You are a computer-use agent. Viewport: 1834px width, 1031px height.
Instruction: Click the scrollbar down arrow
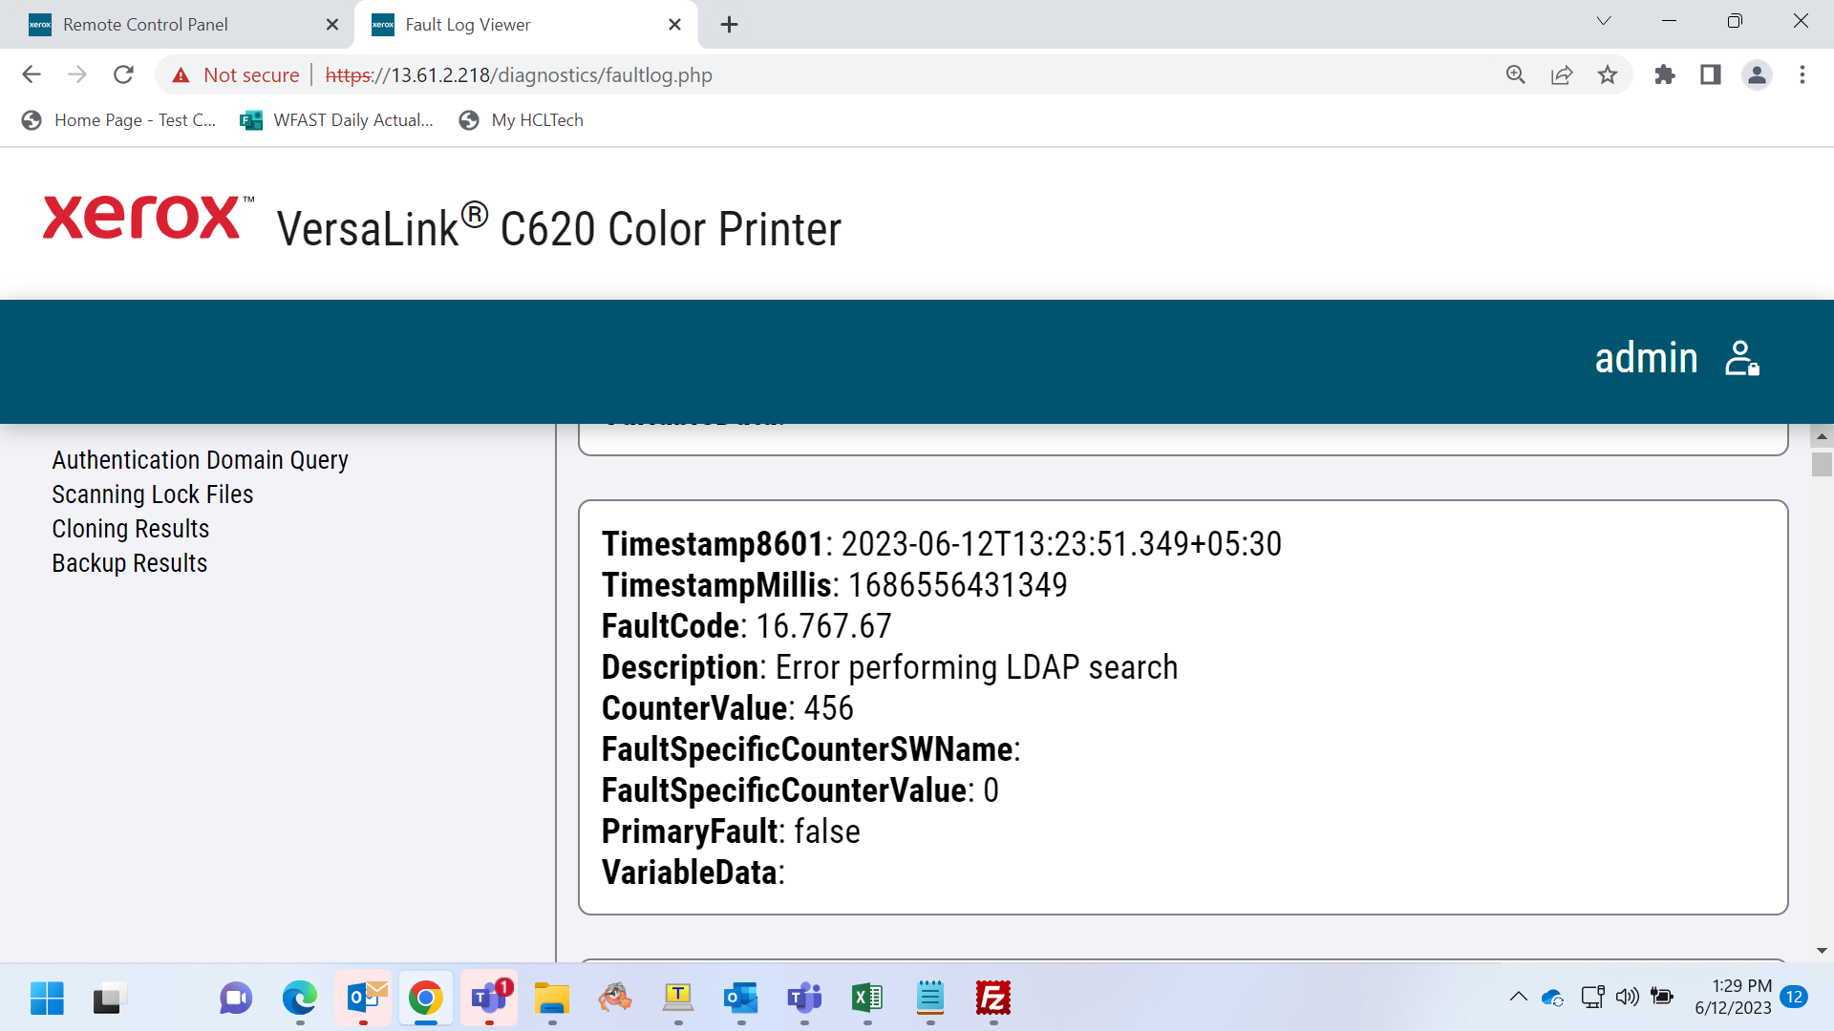[x=1822, y=951]
